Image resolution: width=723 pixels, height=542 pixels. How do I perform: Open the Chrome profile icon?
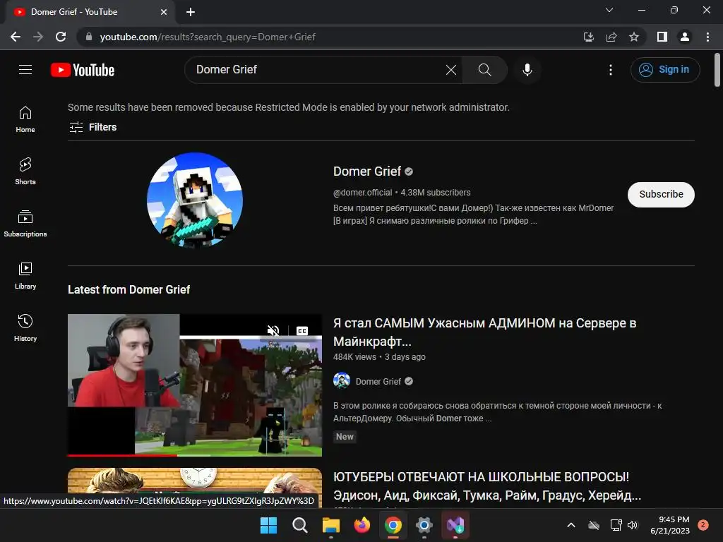point(685,37)
